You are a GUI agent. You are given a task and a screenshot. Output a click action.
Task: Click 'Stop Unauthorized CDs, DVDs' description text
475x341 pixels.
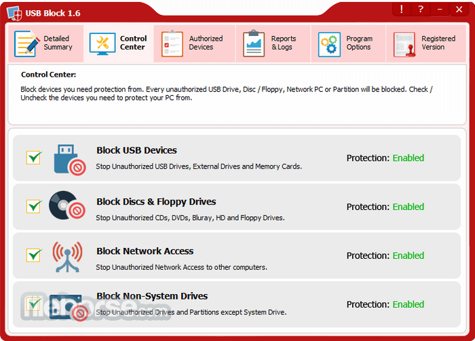tap(190, 218)
